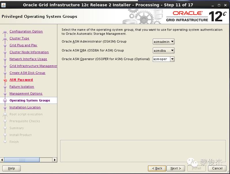Go to the Create ASM Disk Group step

coord(27,73)
